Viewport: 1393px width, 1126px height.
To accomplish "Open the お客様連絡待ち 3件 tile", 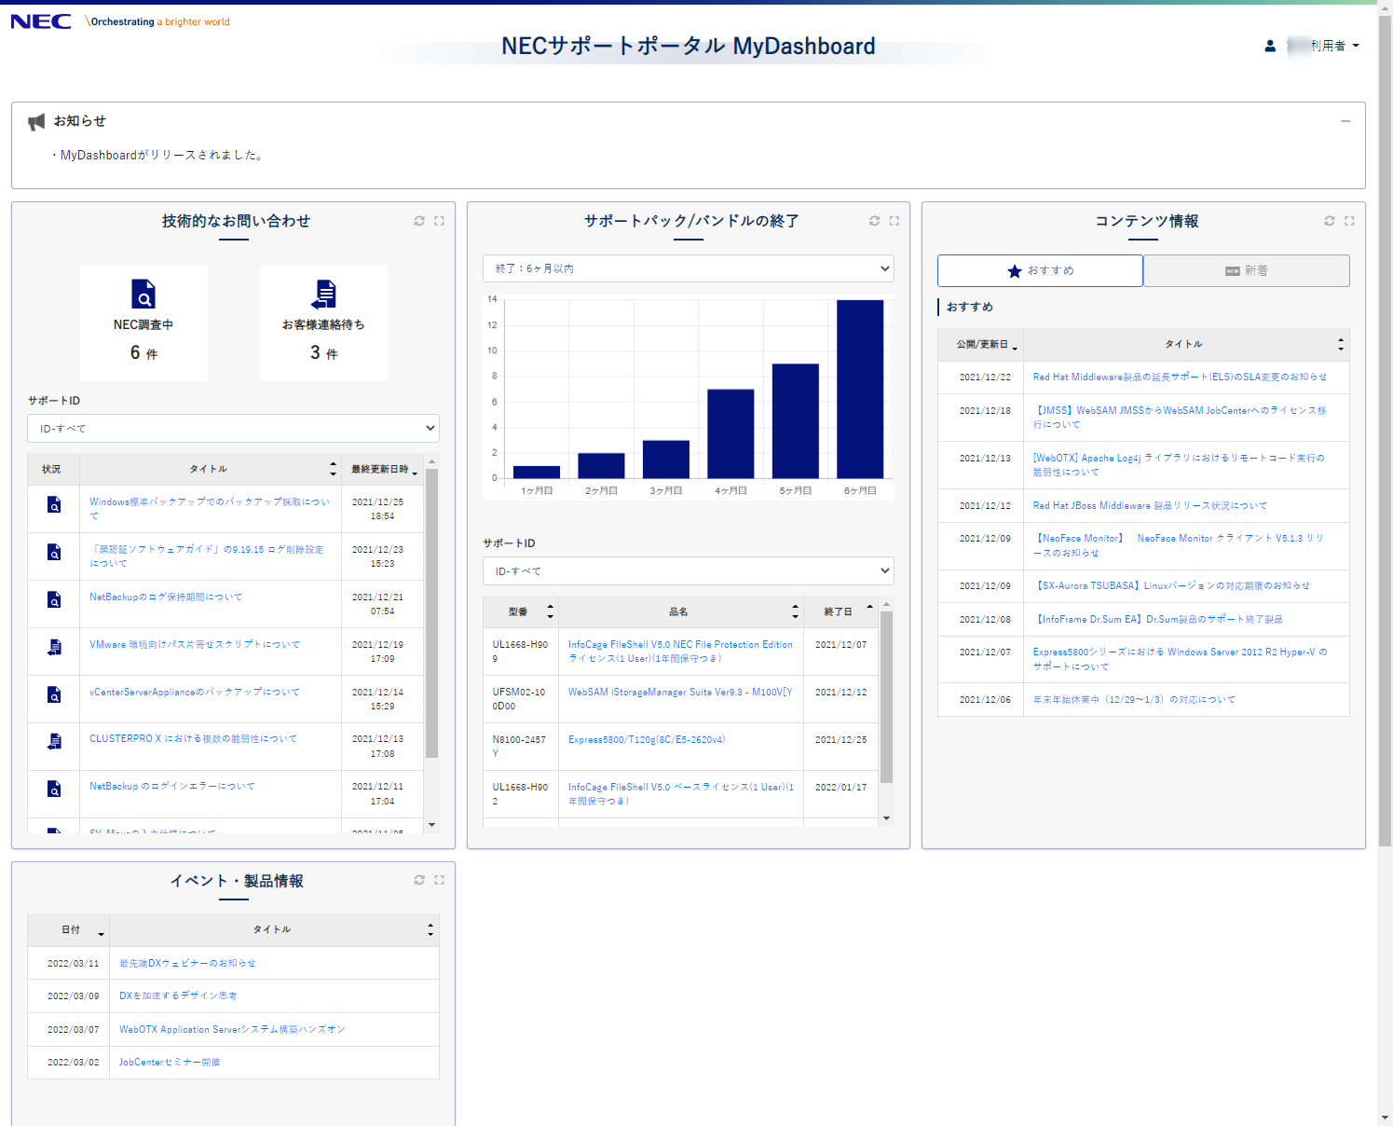I will (323, 323).
